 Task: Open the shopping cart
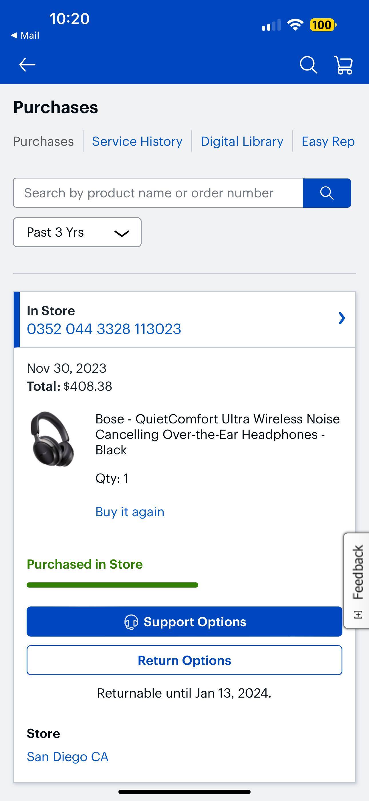(x=343, y=65)
